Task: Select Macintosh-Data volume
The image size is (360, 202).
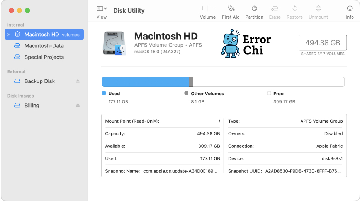Action: click(44, 46)
